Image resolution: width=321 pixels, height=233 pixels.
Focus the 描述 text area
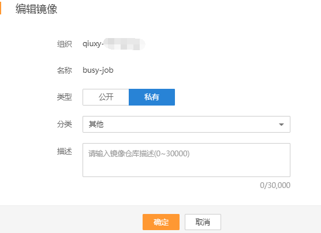tap(186, 160)
